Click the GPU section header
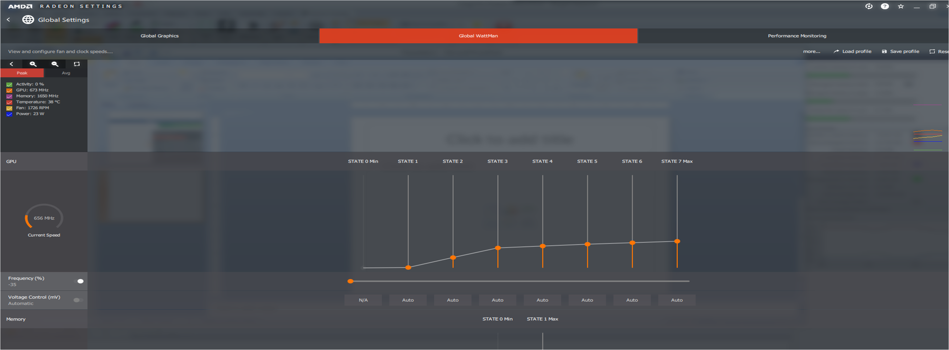The width and height of the screenshot is (949, 350). pos(44,161)
